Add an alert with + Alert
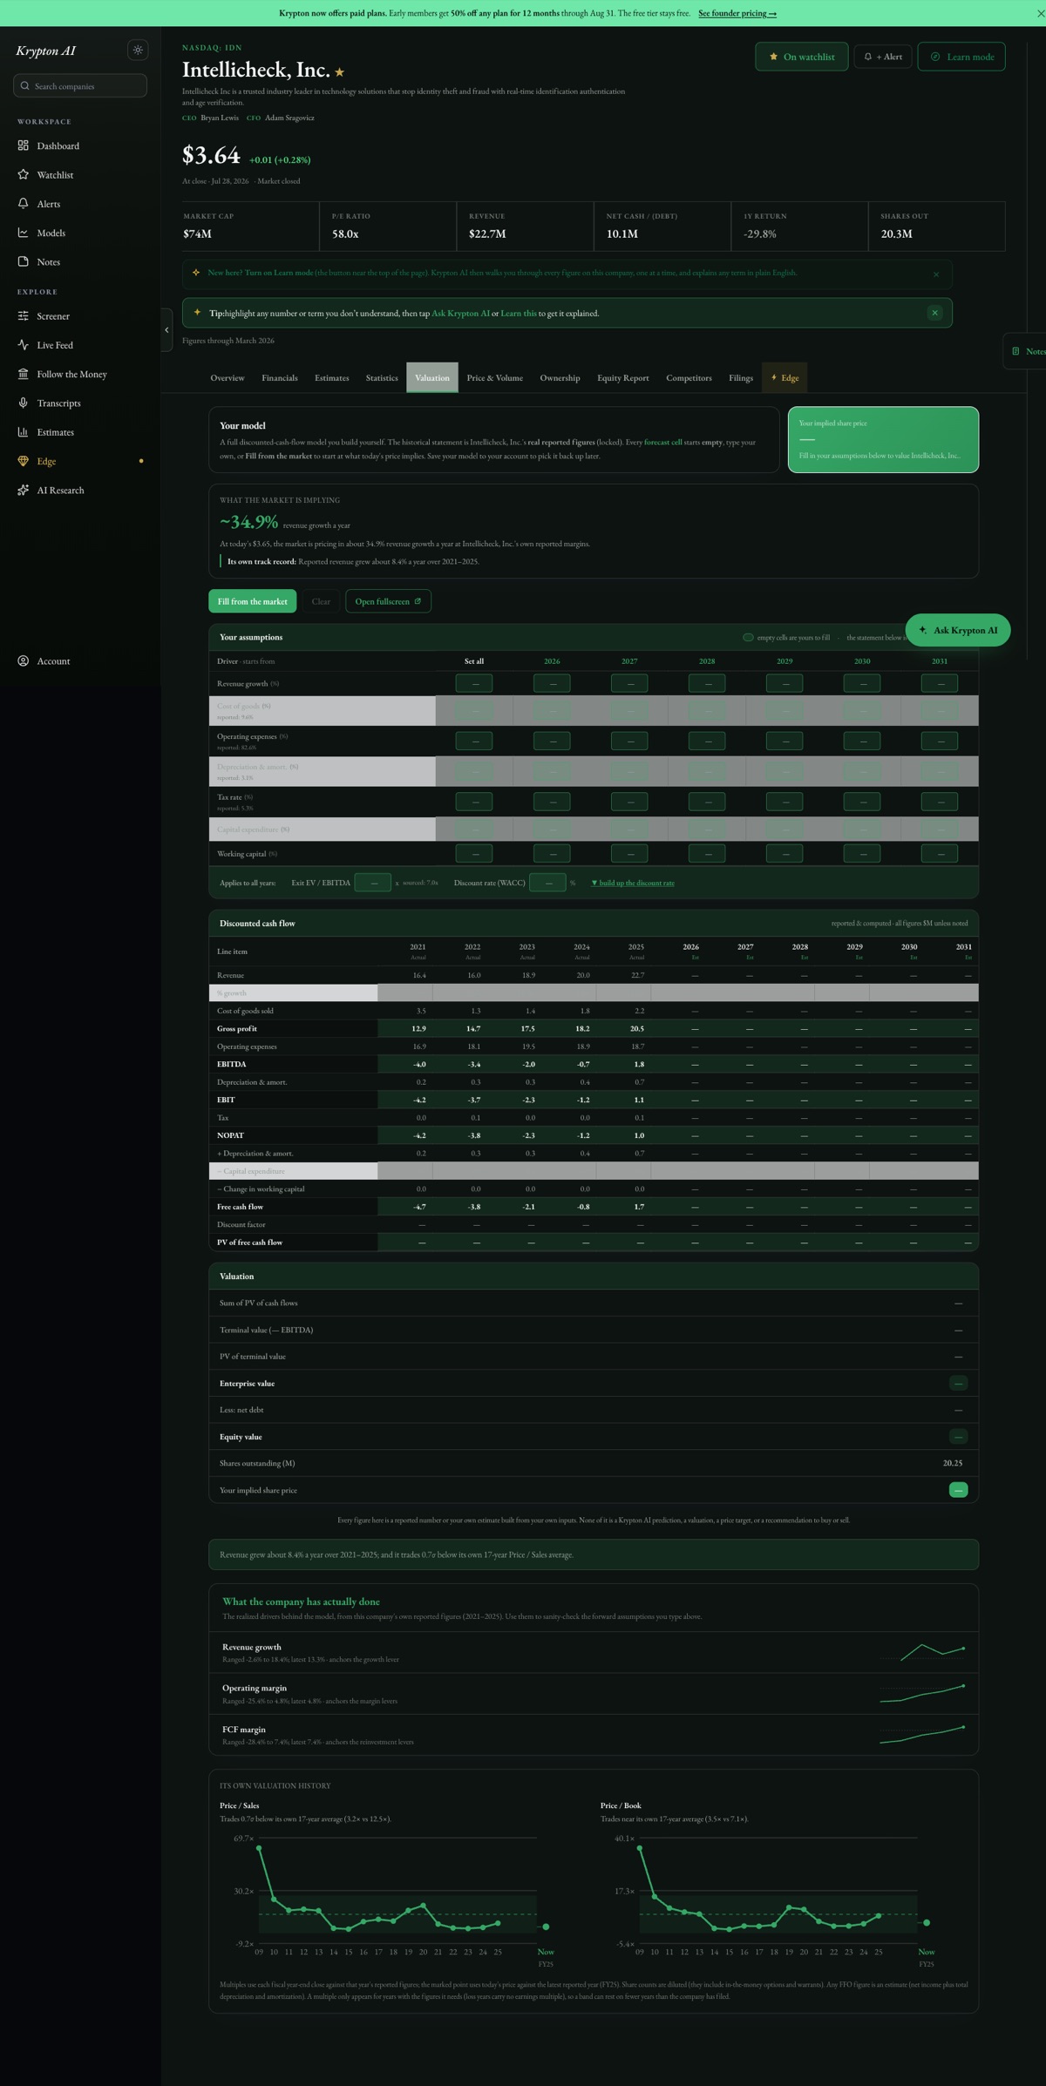1046x2086 pixels. tap(883, 57)
